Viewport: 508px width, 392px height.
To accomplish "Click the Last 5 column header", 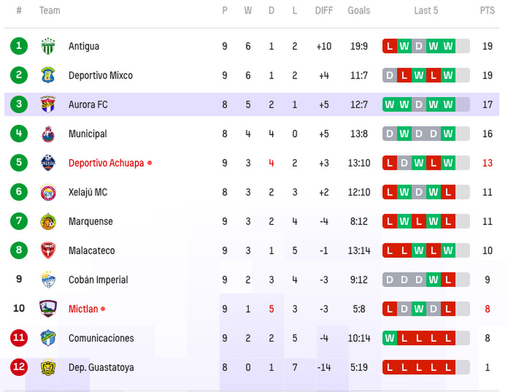I will click(x=426, y=10).
